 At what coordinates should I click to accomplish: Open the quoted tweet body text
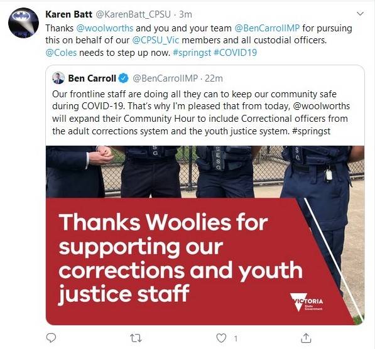coord(201,112)
